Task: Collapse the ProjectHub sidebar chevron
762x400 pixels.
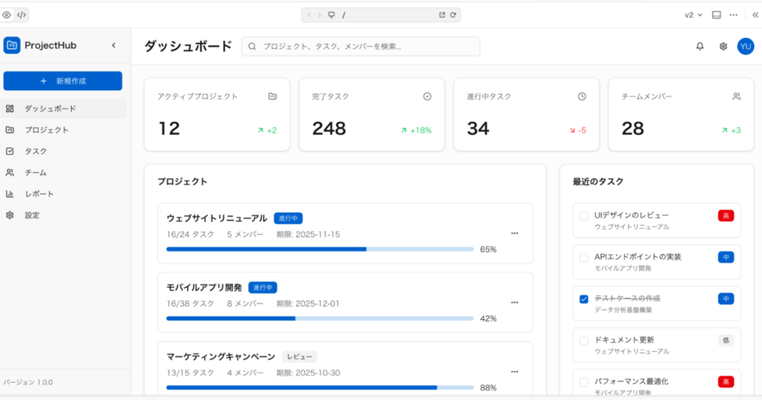Action: tap(114, 45)
